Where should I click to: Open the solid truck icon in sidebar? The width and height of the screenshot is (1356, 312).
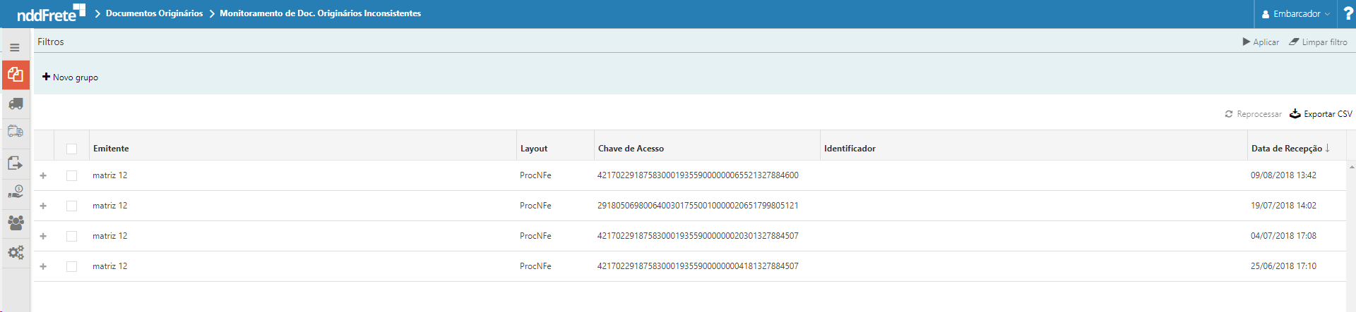[x=16, y=104]
